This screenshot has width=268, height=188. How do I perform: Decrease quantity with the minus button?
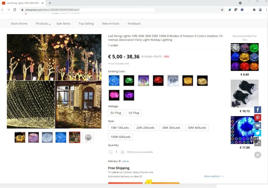pyautogui.click(x=111, y=152)
